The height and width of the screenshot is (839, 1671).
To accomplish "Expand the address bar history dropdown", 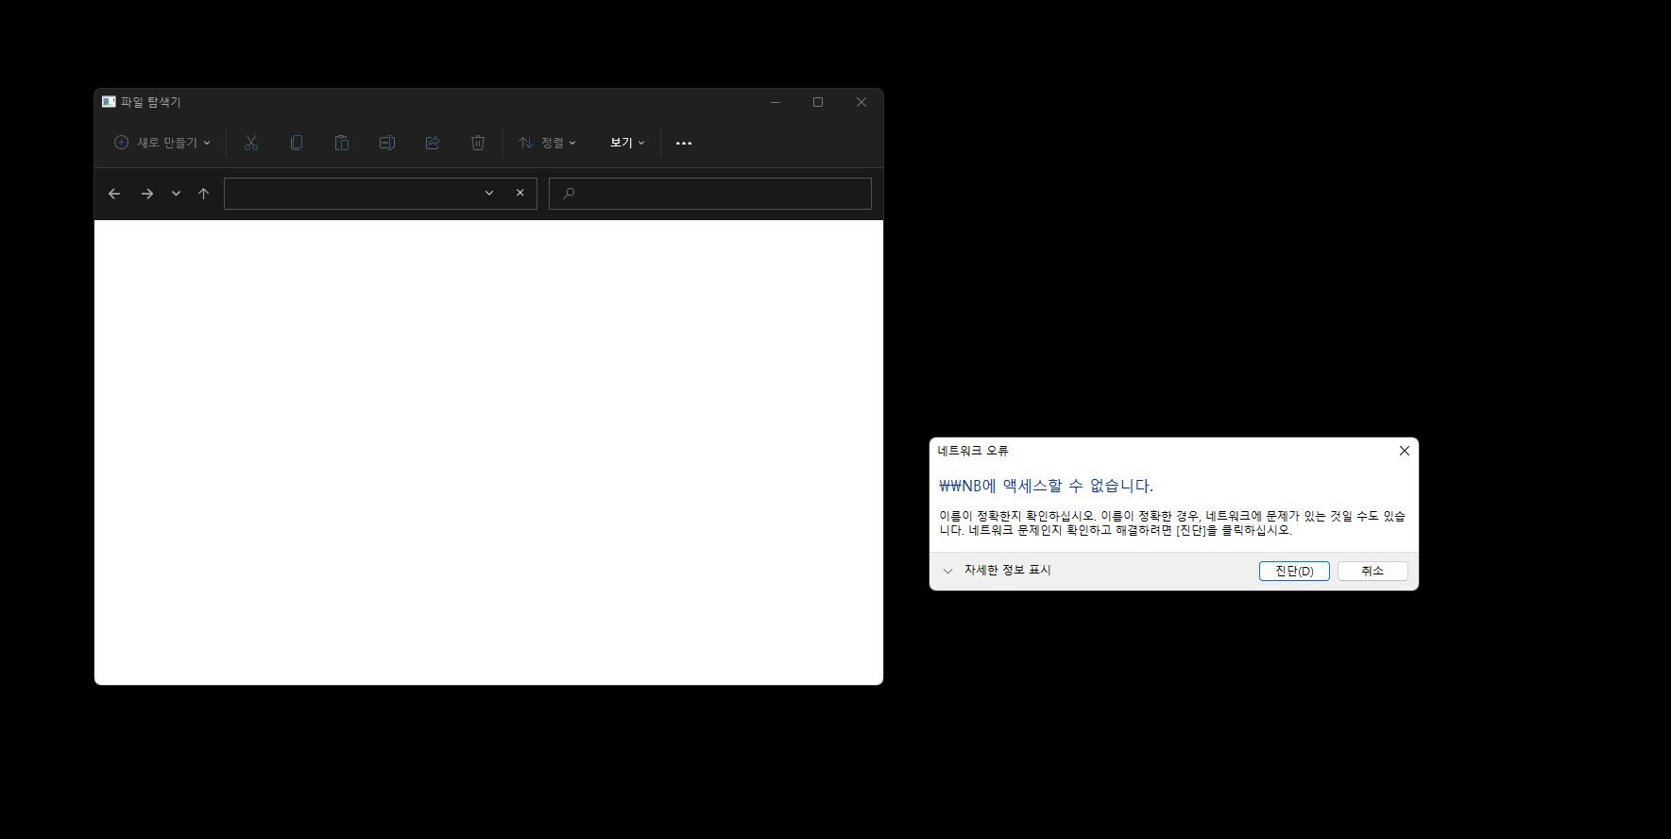I will (x=489, y=193).
